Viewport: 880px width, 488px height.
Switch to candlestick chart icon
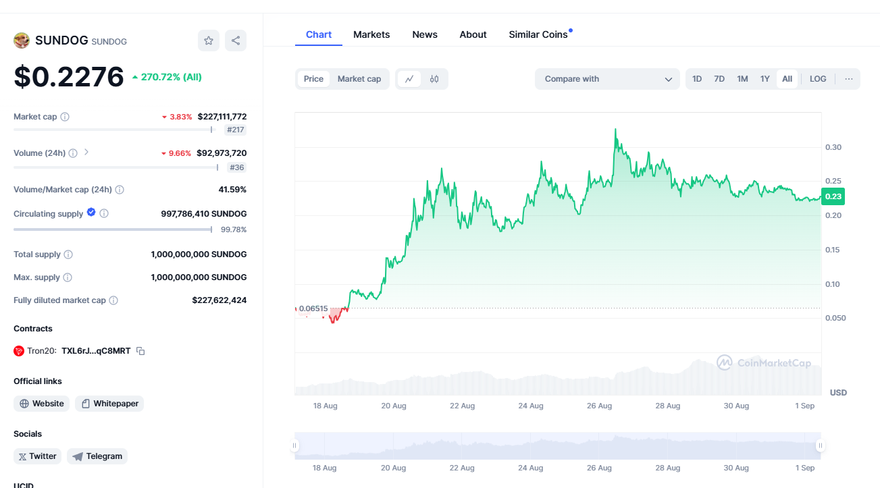coord(434,79)
